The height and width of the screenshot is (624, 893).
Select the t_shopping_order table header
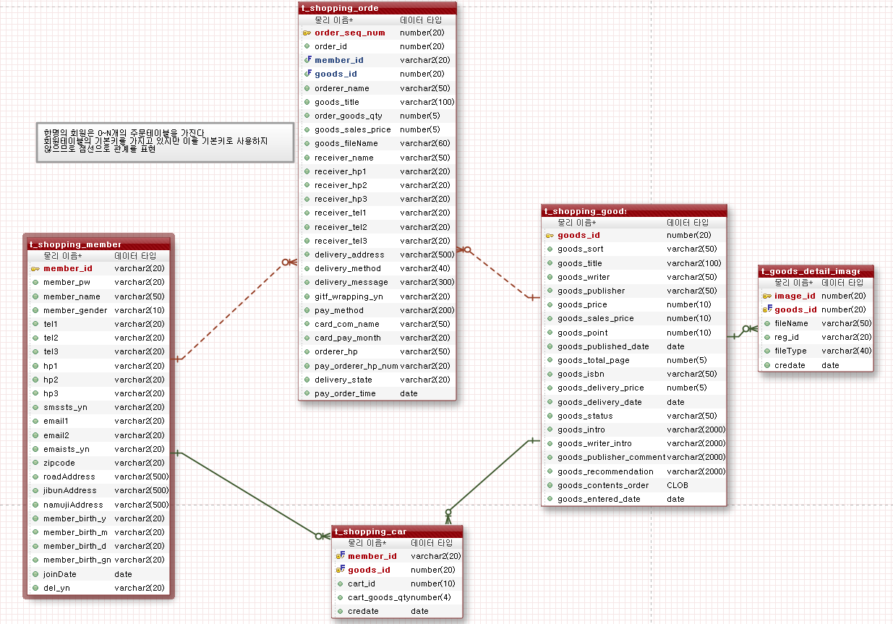tap(376, 8)
